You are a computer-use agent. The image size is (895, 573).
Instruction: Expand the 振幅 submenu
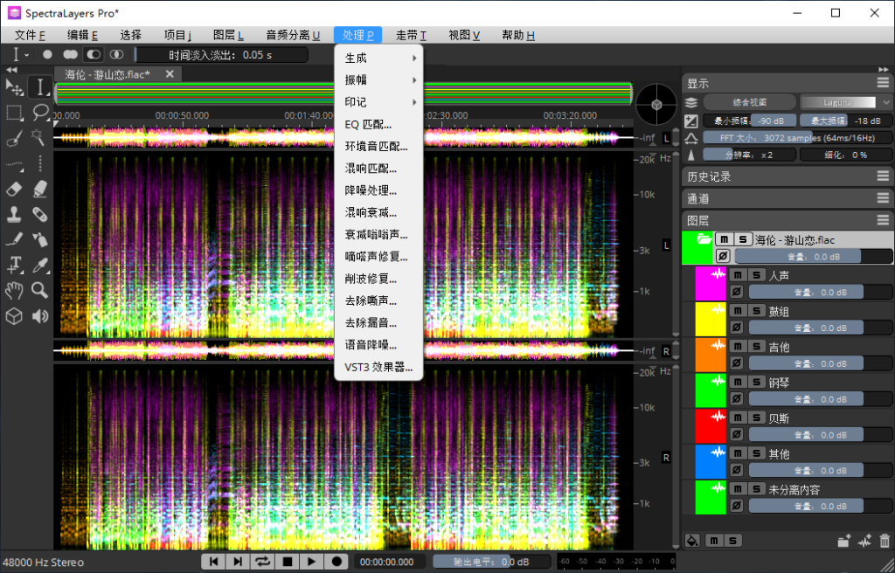point(378,80)
